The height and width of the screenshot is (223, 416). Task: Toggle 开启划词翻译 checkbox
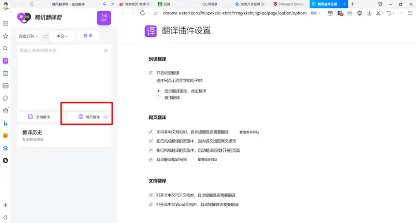[x=151, y=73]
